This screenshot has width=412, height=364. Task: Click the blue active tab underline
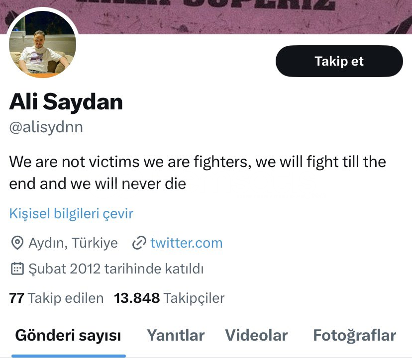click(x=69, y=356)
